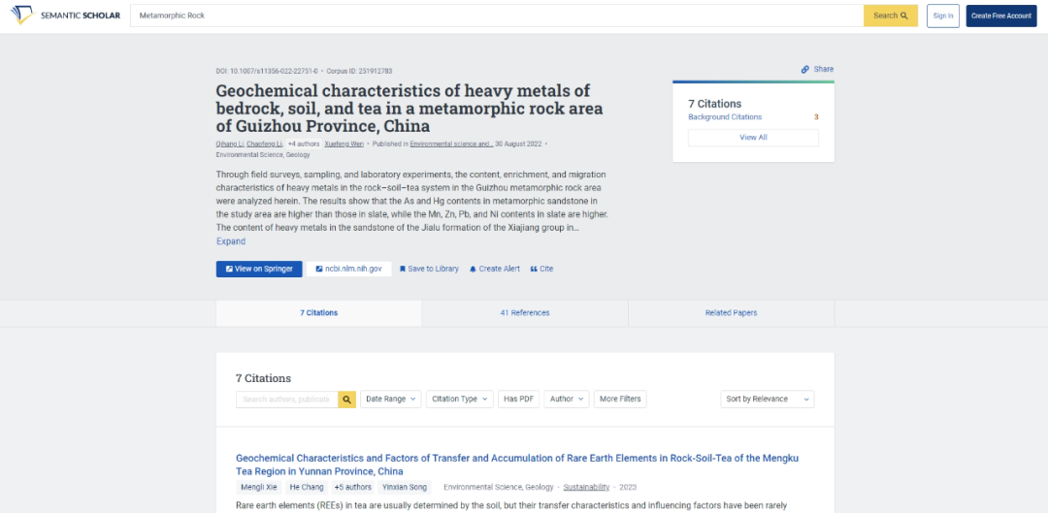Image resolution: width=1048 pixels, height=513 pixels.
Task: Open the ncbi.nlm.nih.gov external link
Action: click(x=348, y=269)
